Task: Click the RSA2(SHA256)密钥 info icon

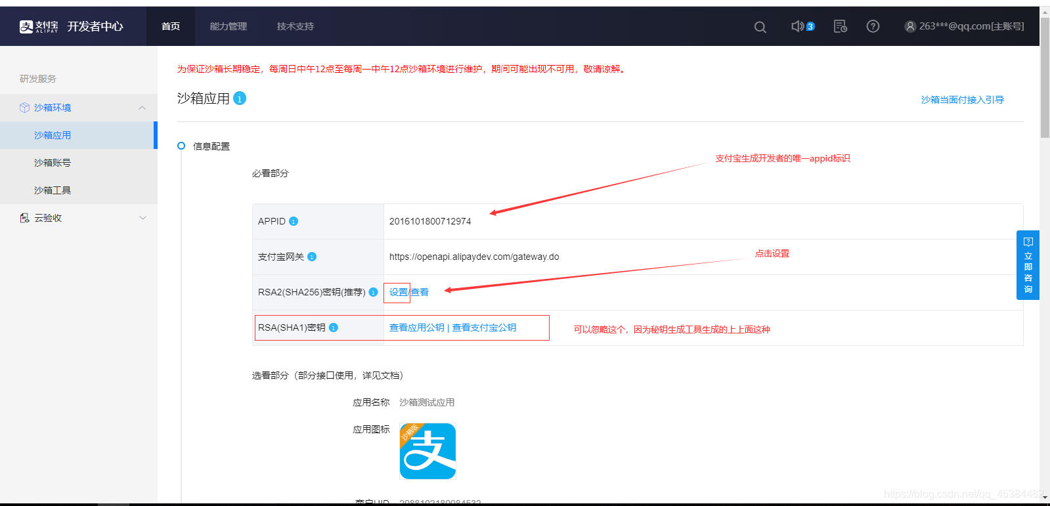Action: pyautogui.click(x=373, y=292)
